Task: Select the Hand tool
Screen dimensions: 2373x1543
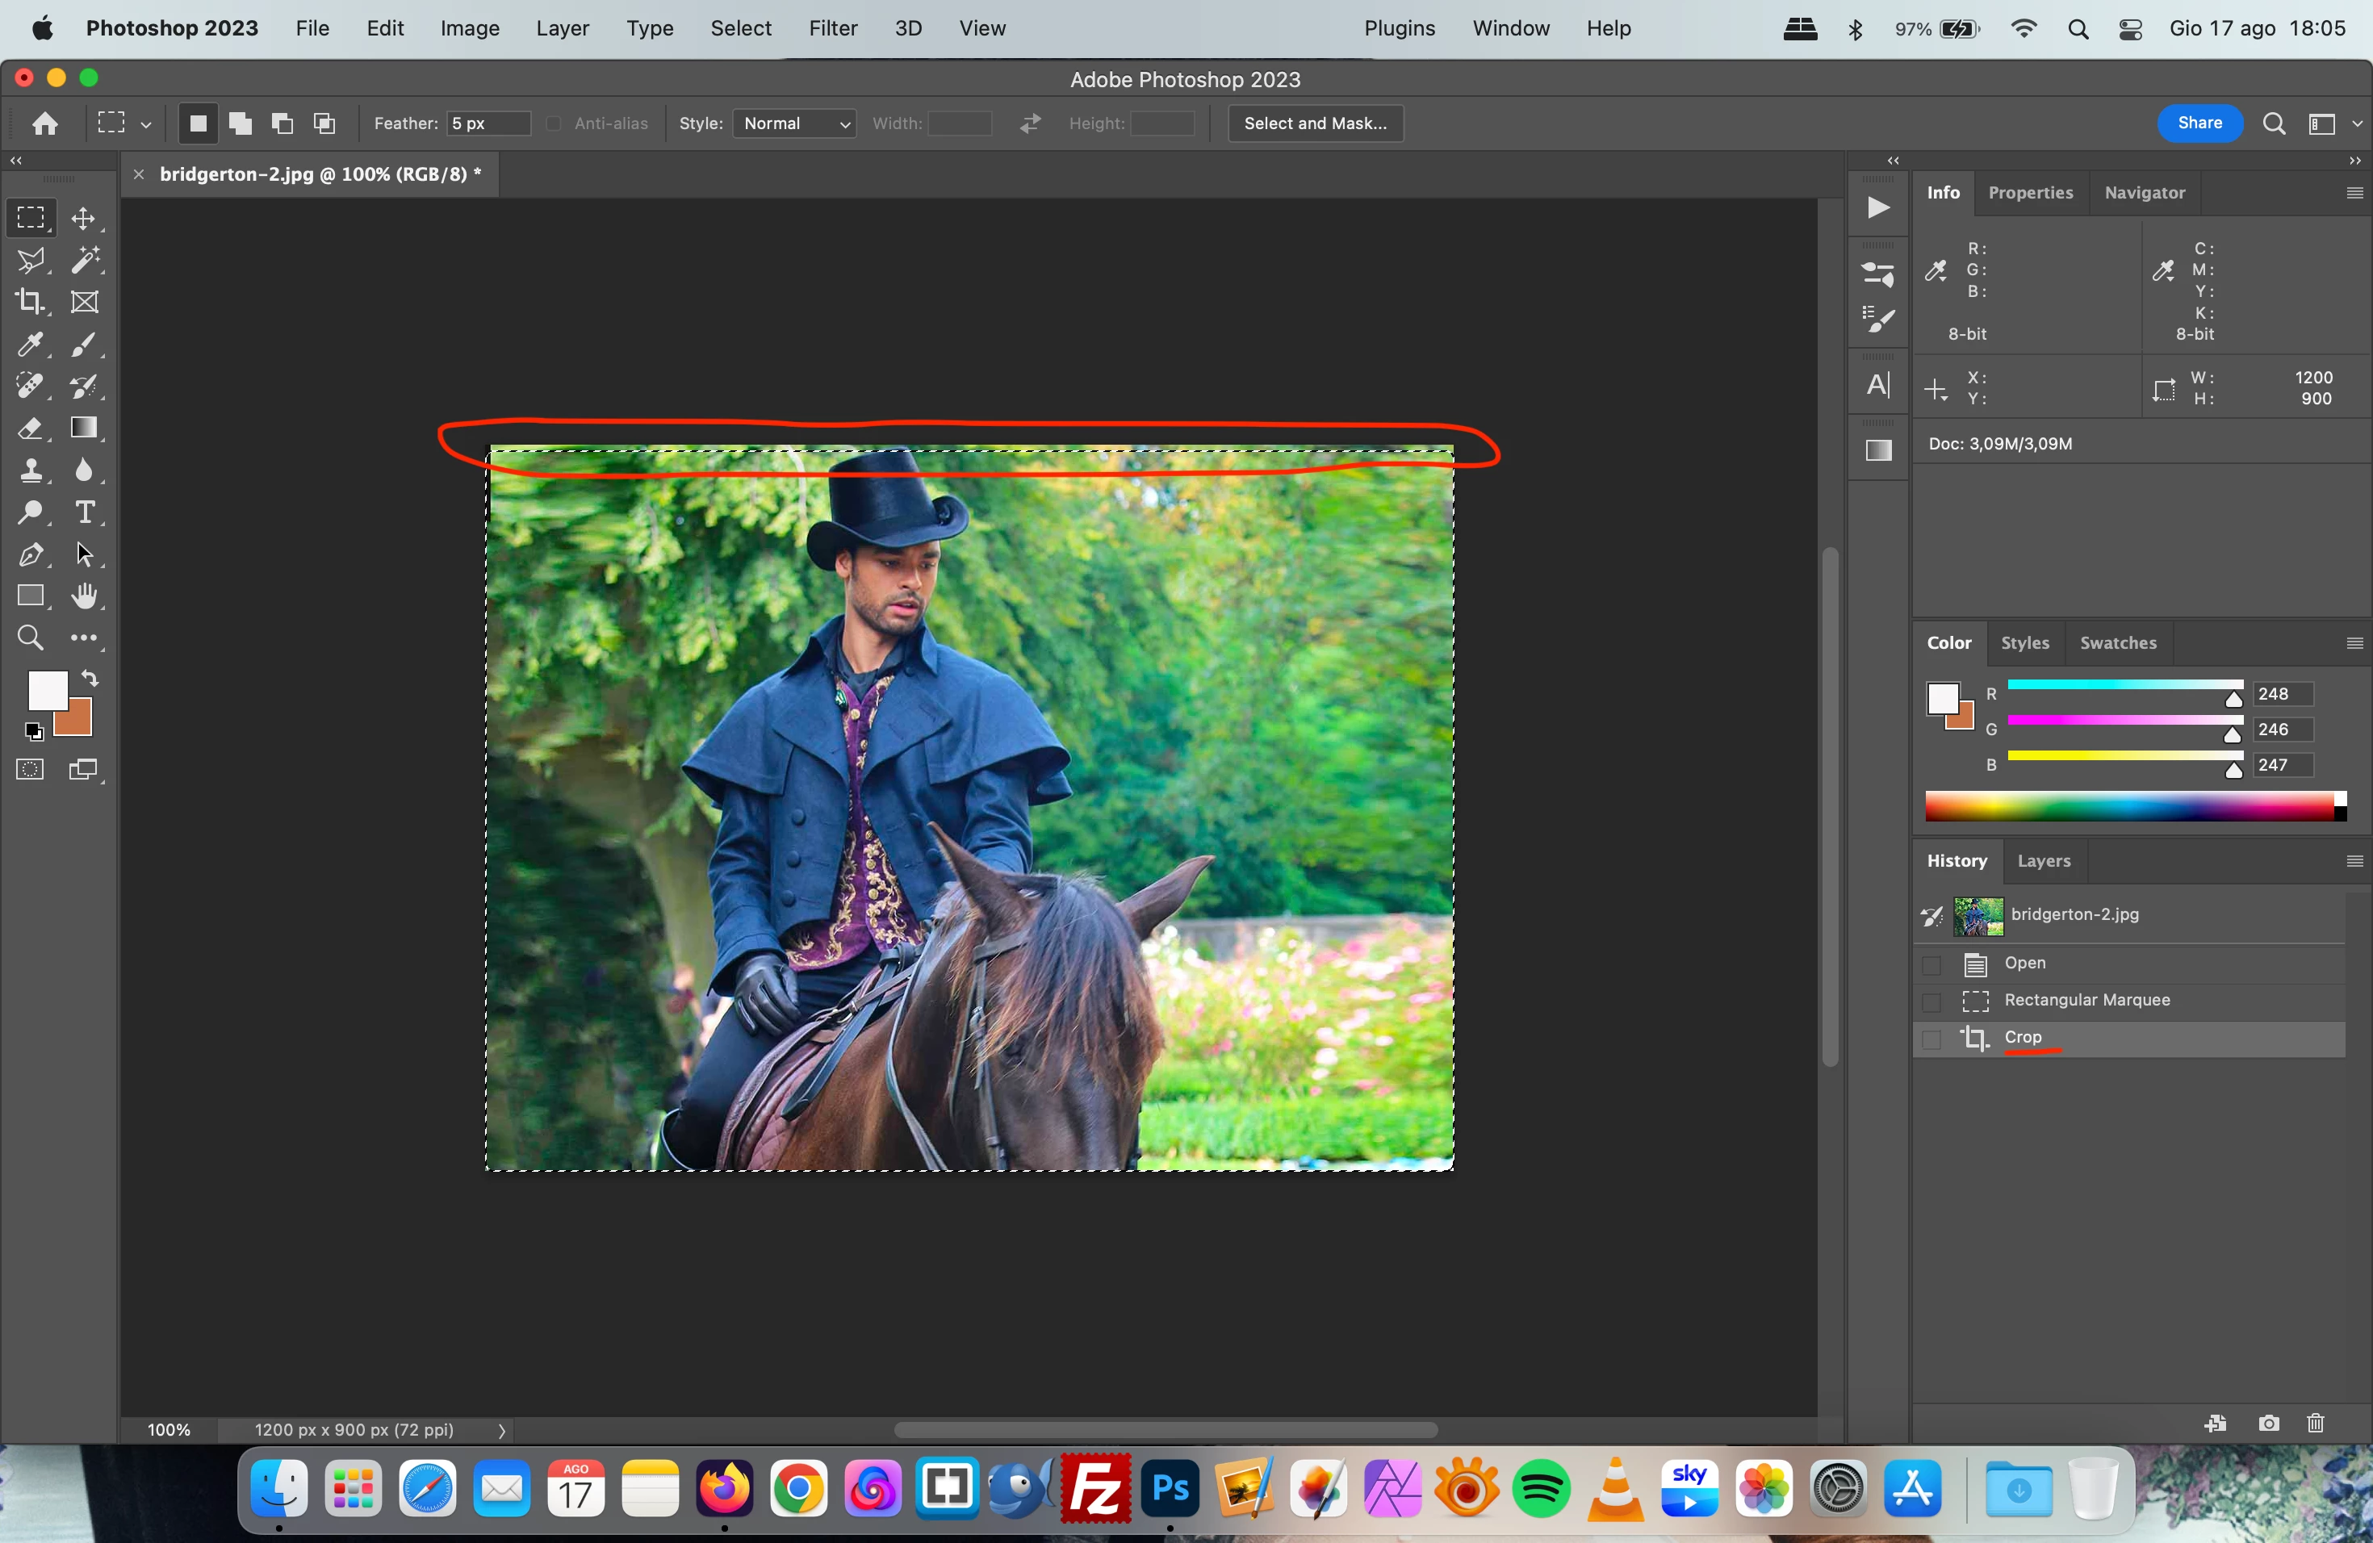Action: point(85,596)
